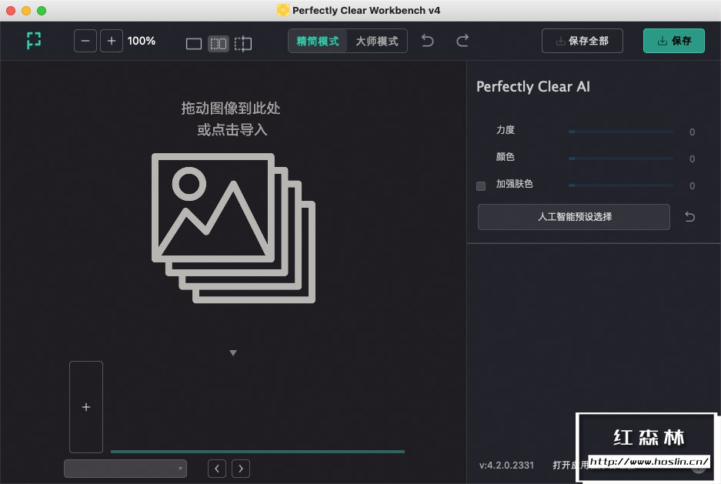Select the side-by-side compare view icon
Viewport: 721px width, 484px height.
pyautogui.click(x=219, y=44)
